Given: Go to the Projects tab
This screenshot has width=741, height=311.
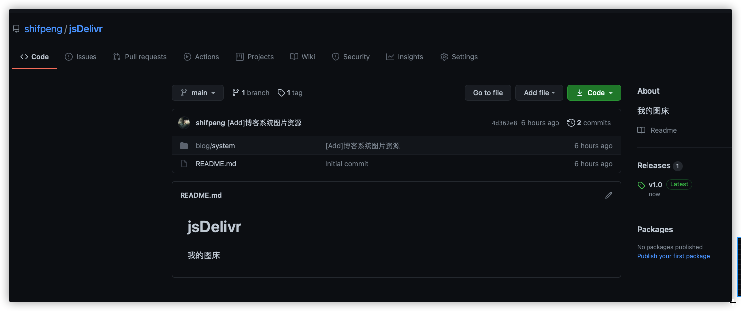Looking at the screenshot, I should (x=255, y=57).
